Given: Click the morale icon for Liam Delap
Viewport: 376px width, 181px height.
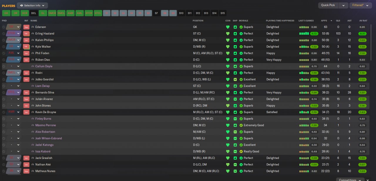Looking at the screenshot, I should pyautogui.click(x=241, y=86).
